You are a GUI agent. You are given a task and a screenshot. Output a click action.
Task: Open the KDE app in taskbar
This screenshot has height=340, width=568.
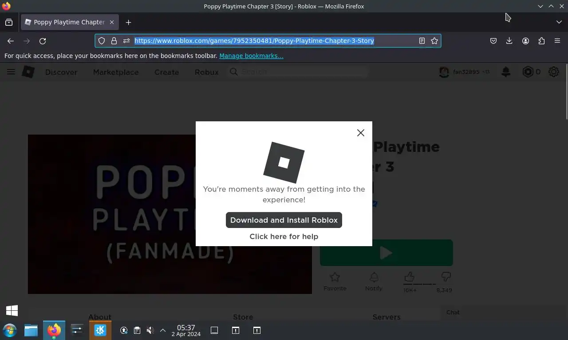tap(100, 330)
